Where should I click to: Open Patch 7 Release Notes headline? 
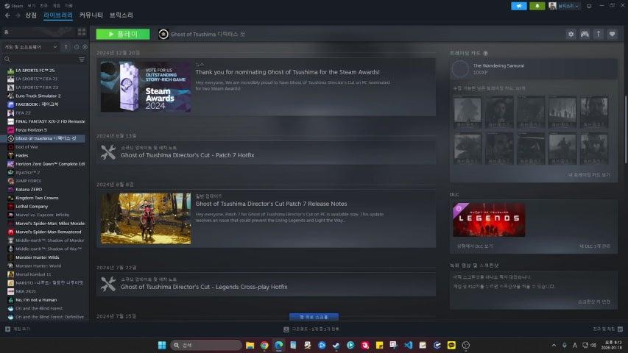tap(271, 204)
